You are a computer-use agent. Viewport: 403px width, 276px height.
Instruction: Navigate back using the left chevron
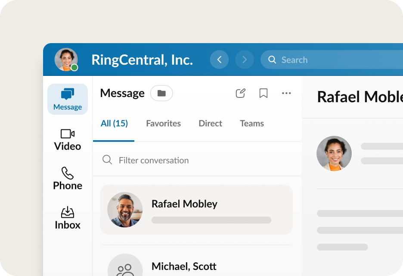219,60
